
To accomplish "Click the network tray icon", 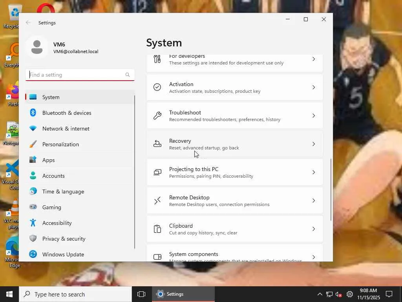I will (329, 294).
